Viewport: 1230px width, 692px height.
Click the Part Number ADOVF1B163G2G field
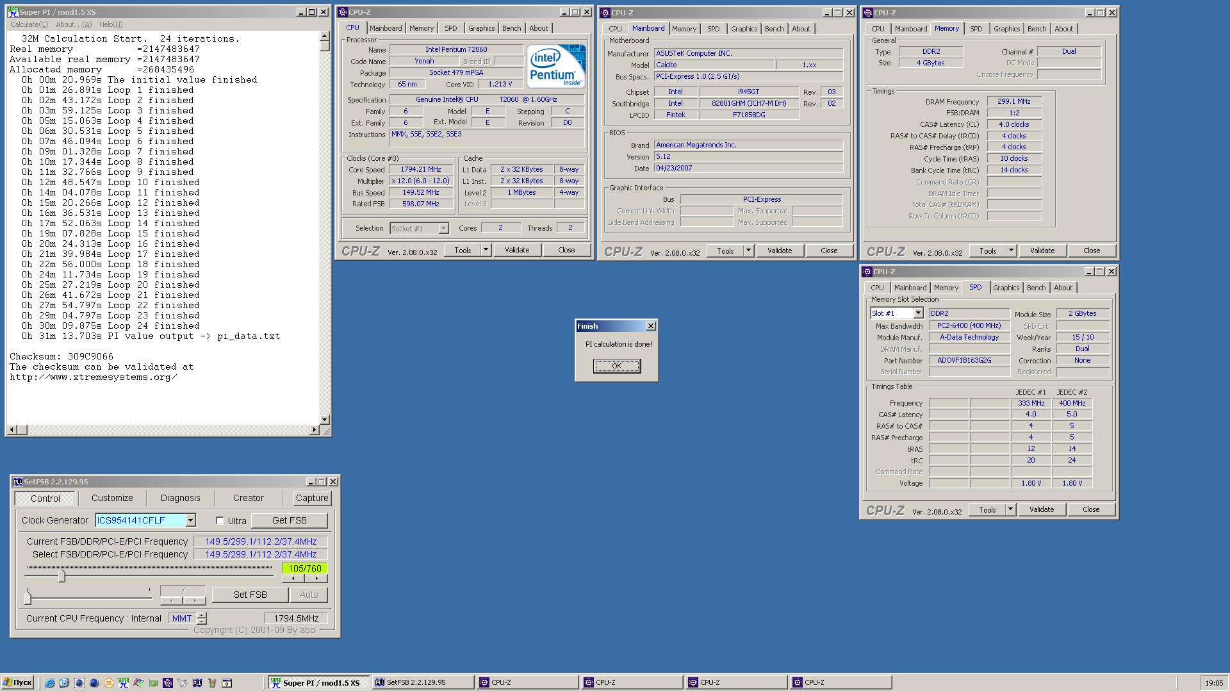click(969, 360)
